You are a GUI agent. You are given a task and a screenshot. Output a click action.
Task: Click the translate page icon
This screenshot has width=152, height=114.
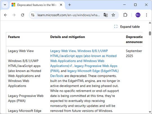coord(106,15)
